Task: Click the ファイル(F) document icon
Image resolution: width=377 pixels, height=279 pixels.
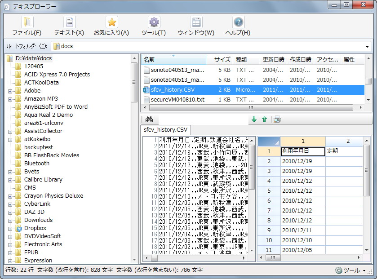Action: coord(27,21)
